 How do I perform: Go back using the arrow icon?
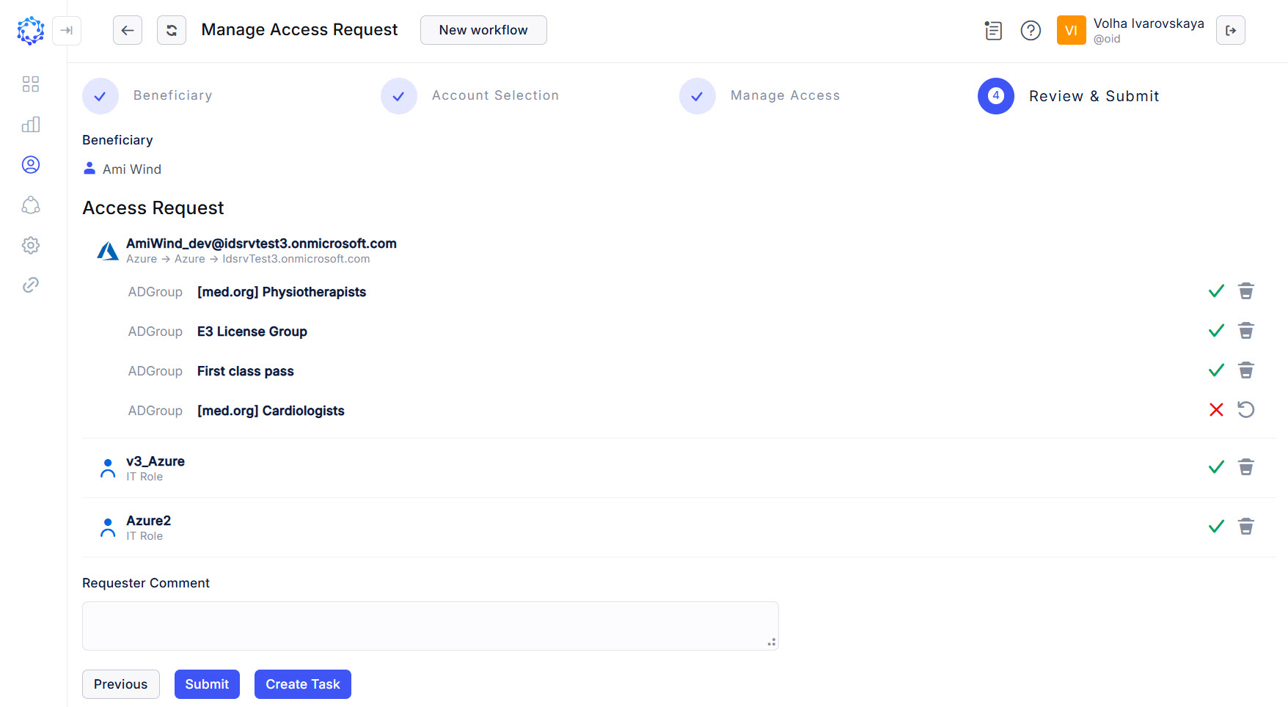click(x=127, y=30)
